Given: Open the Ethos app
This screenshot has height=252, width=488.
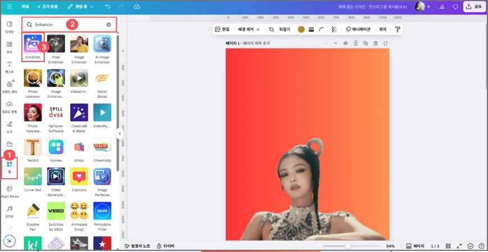Looking at the screenshot, I should [x=79, y=150].
